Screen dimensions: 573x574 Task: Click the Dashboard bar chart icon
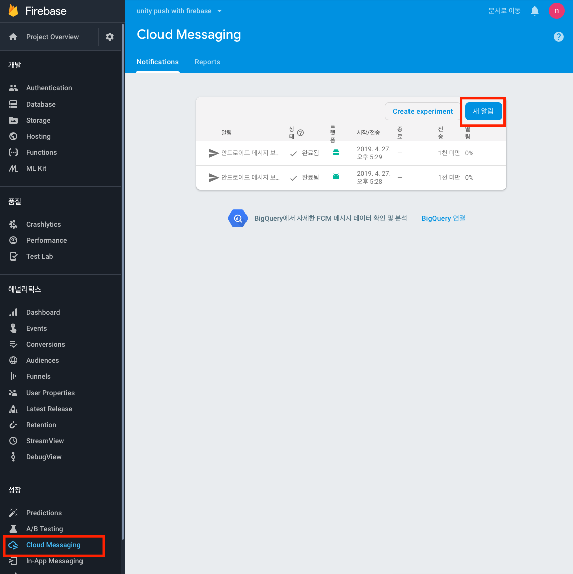[13, 312]
